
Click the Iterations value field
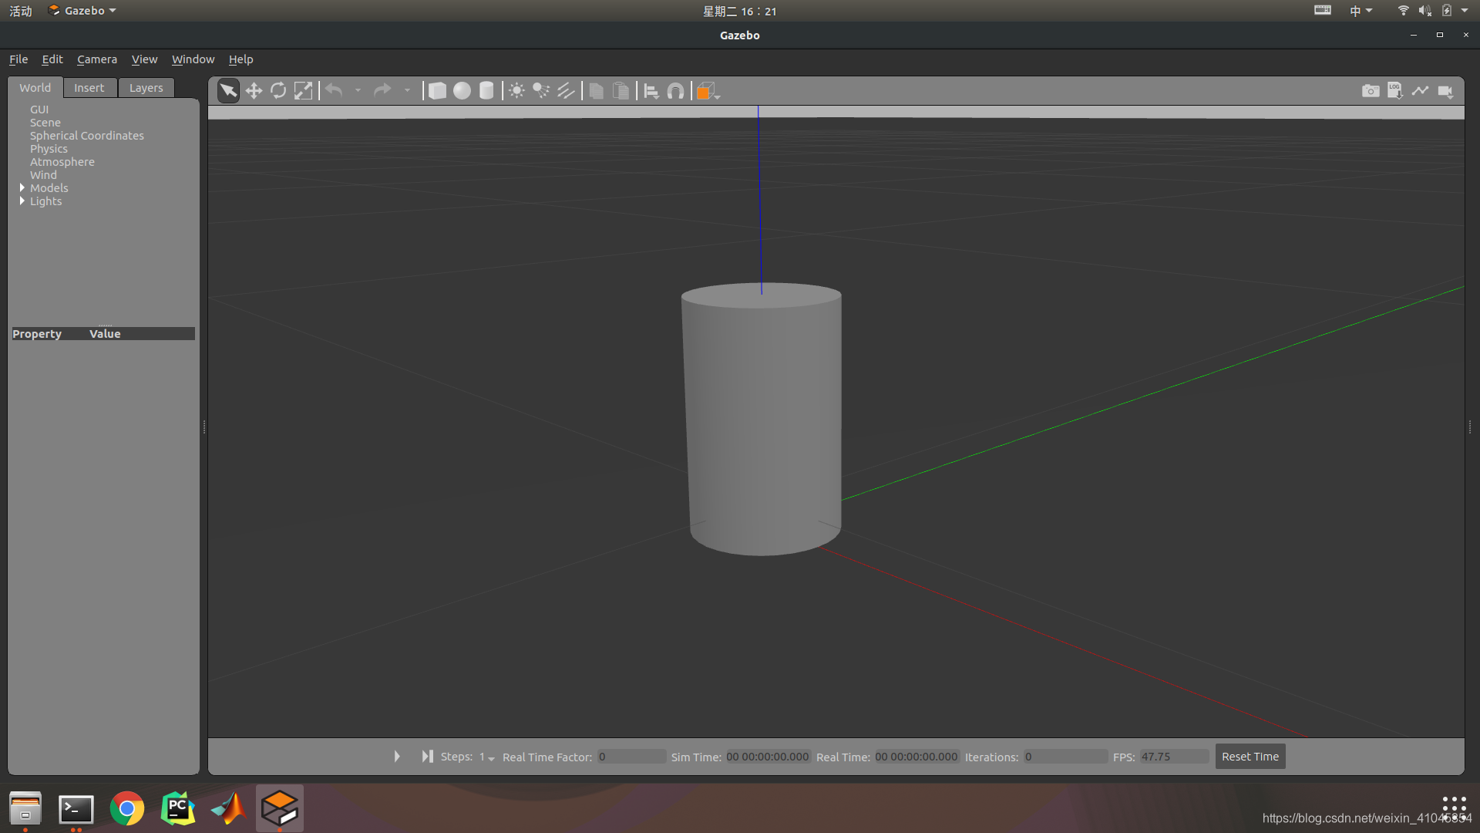(1065, 757)
